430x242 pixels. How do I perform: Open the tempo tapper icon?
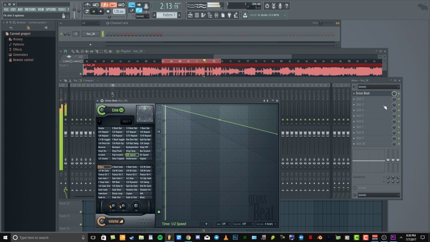pos(236,15)
